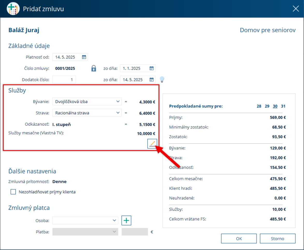
Task: Click the Príjmy value 569,00 €
Action: (x=278, y=118)
